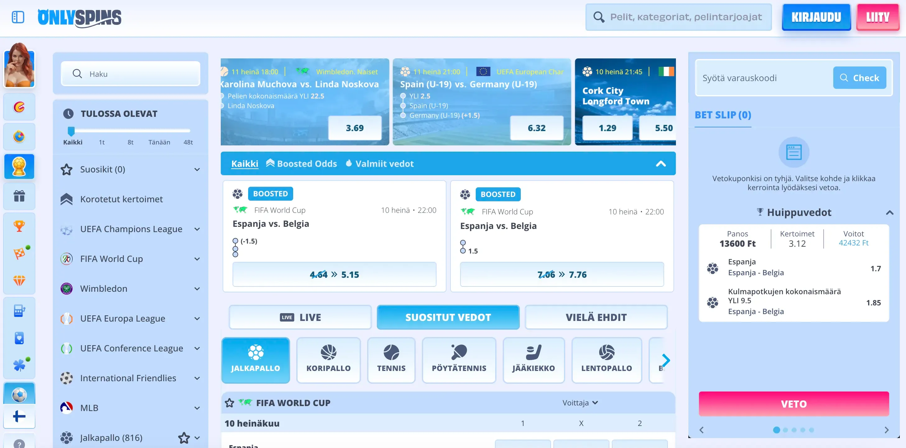Open the Voittaja market dropdown
Viewport: 906px width, 448px height.
coord(580,403)
